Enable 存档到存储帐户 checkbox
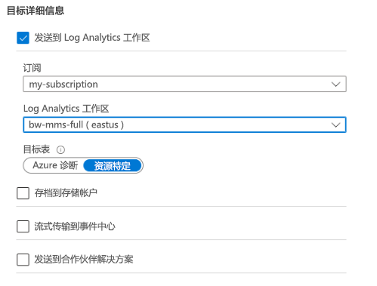 point(23,193)
